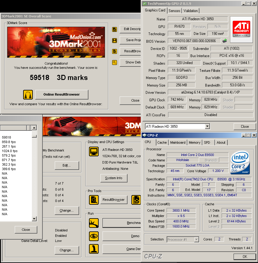Click the Edit Description yellow icon
The height and width of the screenshot is (263, 258).
click(x=115, y=29)
